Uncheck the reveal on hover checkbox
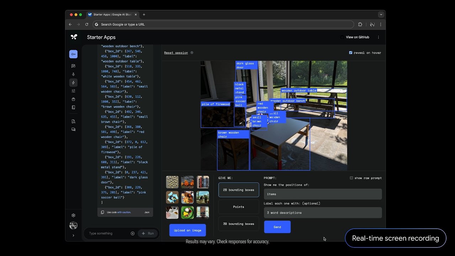The width and height of the screenshot is (455, 256). click(x=350, y=52)
